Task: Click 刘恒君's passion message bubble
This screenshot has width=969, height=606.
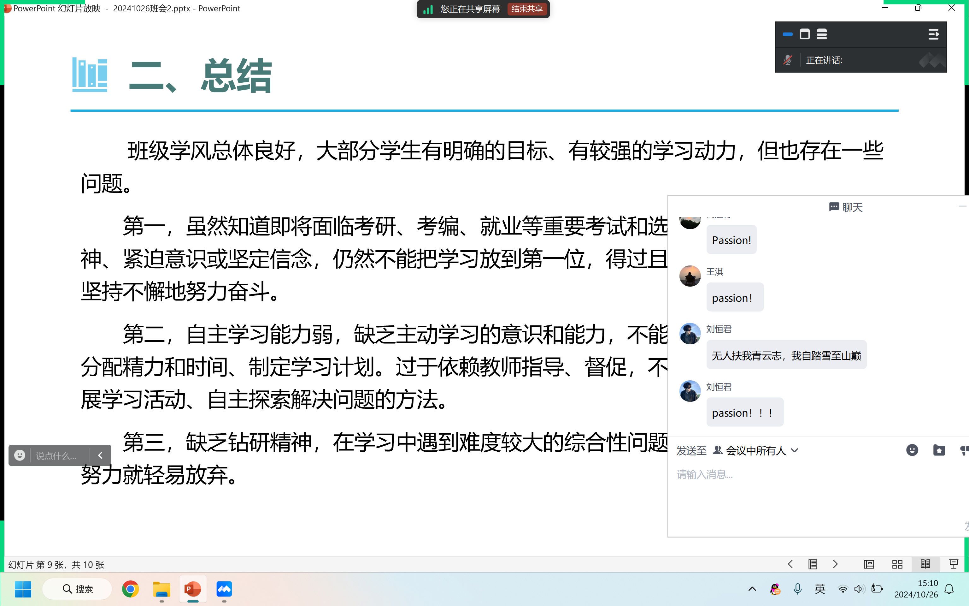Action: pyautogui.click(x=744, y=413)
